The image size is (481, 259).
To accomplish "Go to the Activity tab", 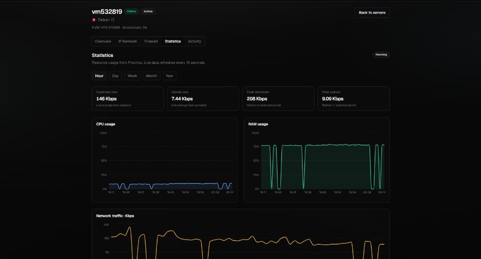I will point(194,41).
